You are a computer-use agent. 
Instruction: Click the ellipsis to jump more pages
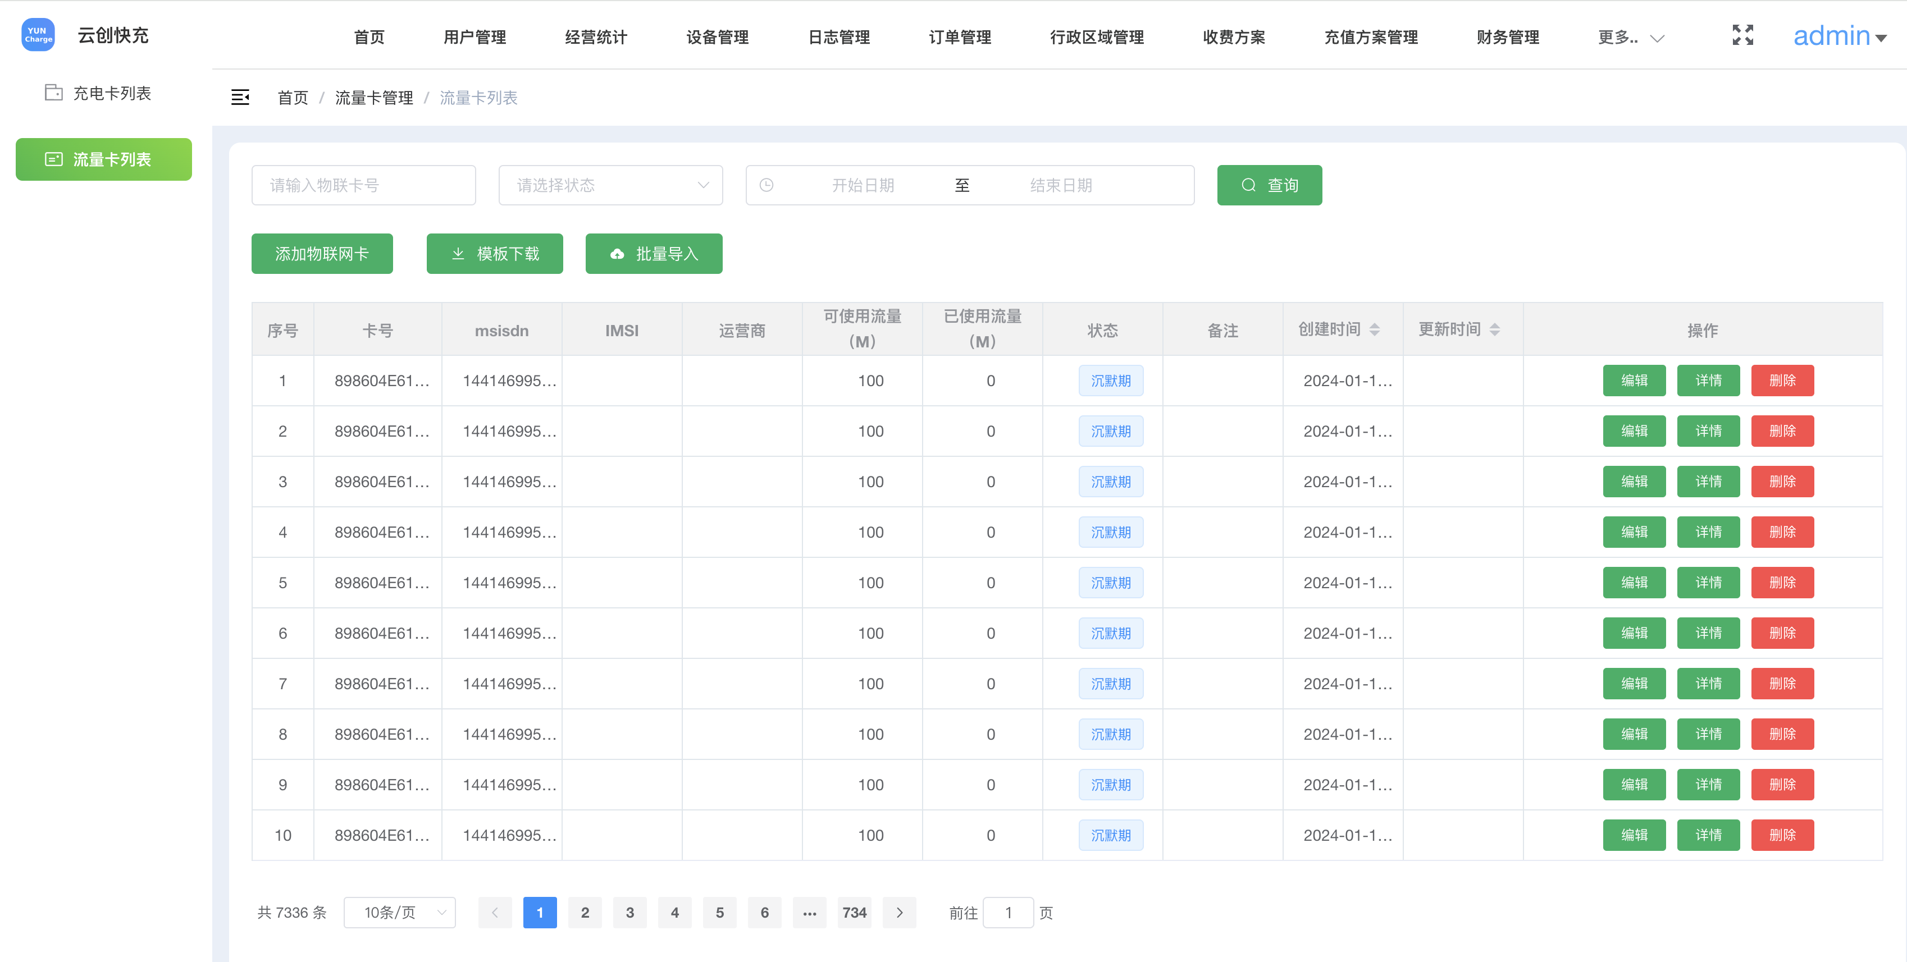[809, 913]
